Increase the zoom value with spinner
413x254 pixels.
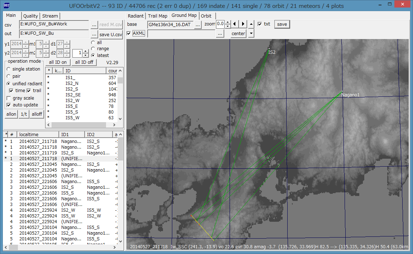(x=227, y=22)
